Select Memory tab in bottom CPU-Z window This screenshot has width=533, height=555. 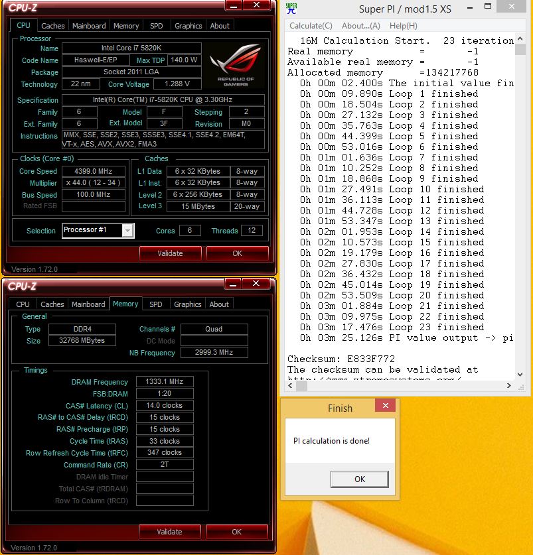point(125,304)
